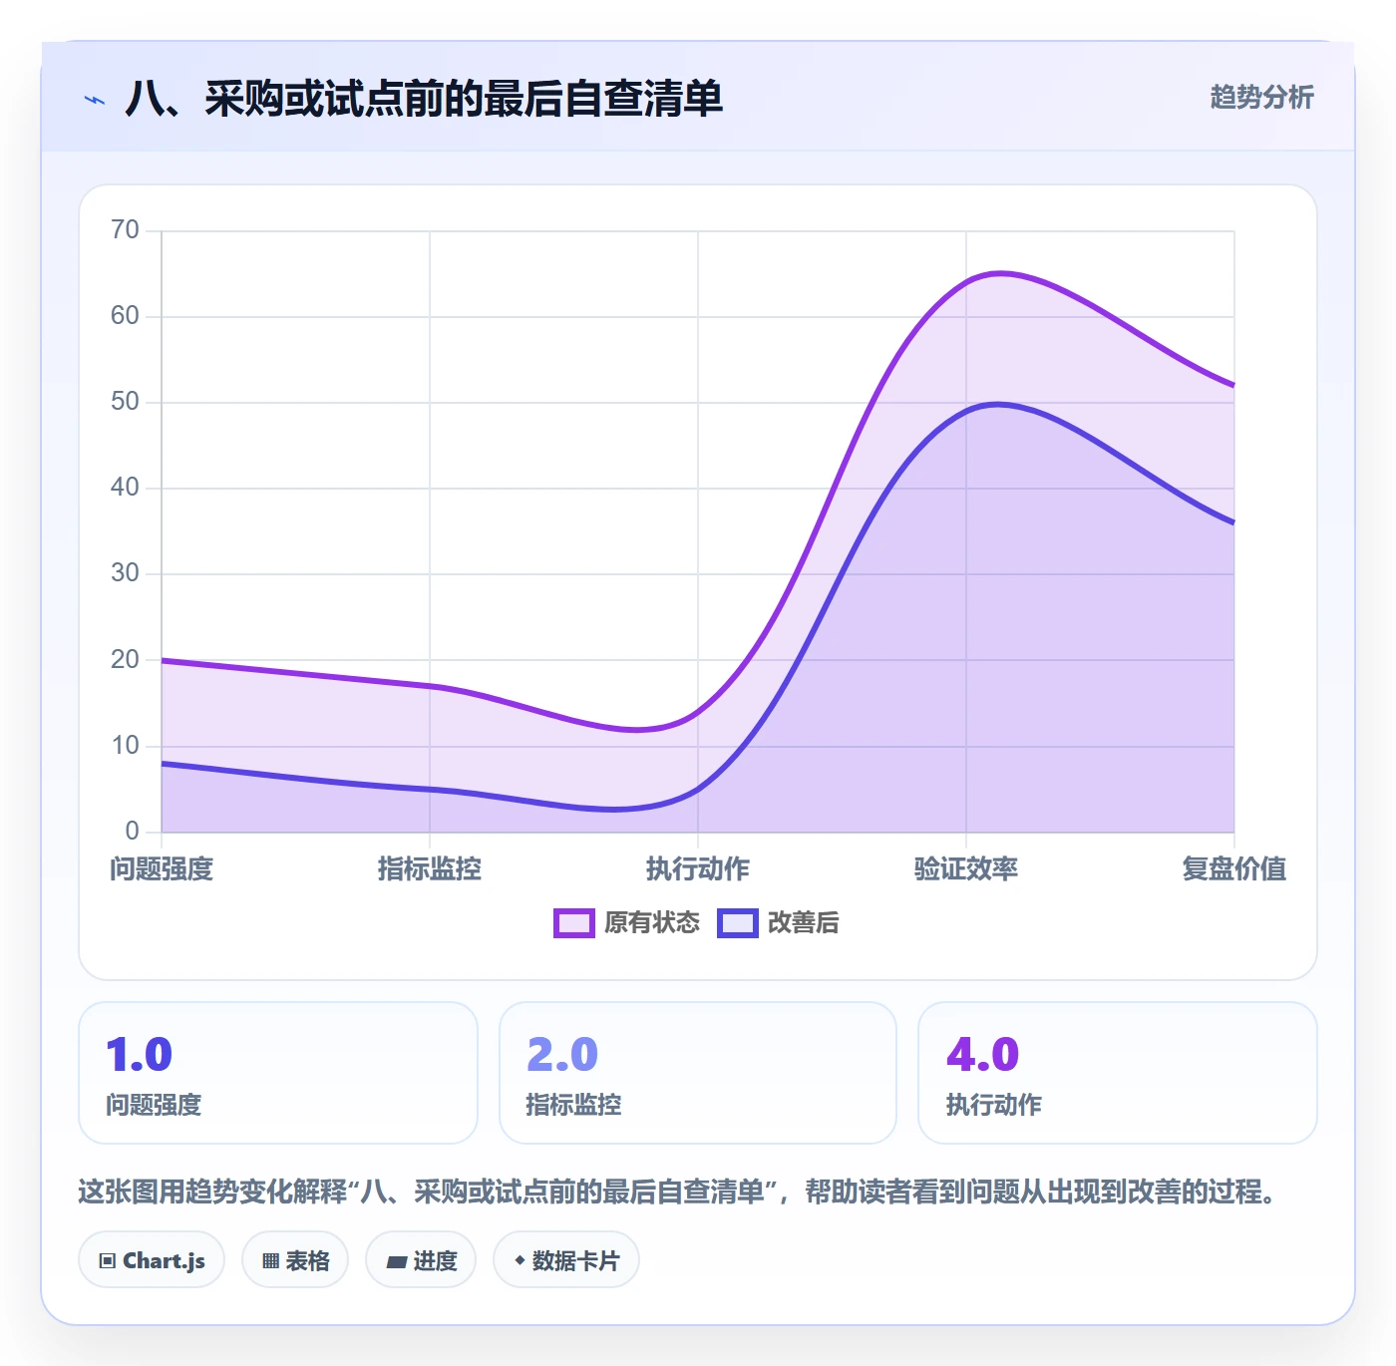Click the lightning icon beside the title
This screenshot has height=1366, width=1396.
pos(95,100)
